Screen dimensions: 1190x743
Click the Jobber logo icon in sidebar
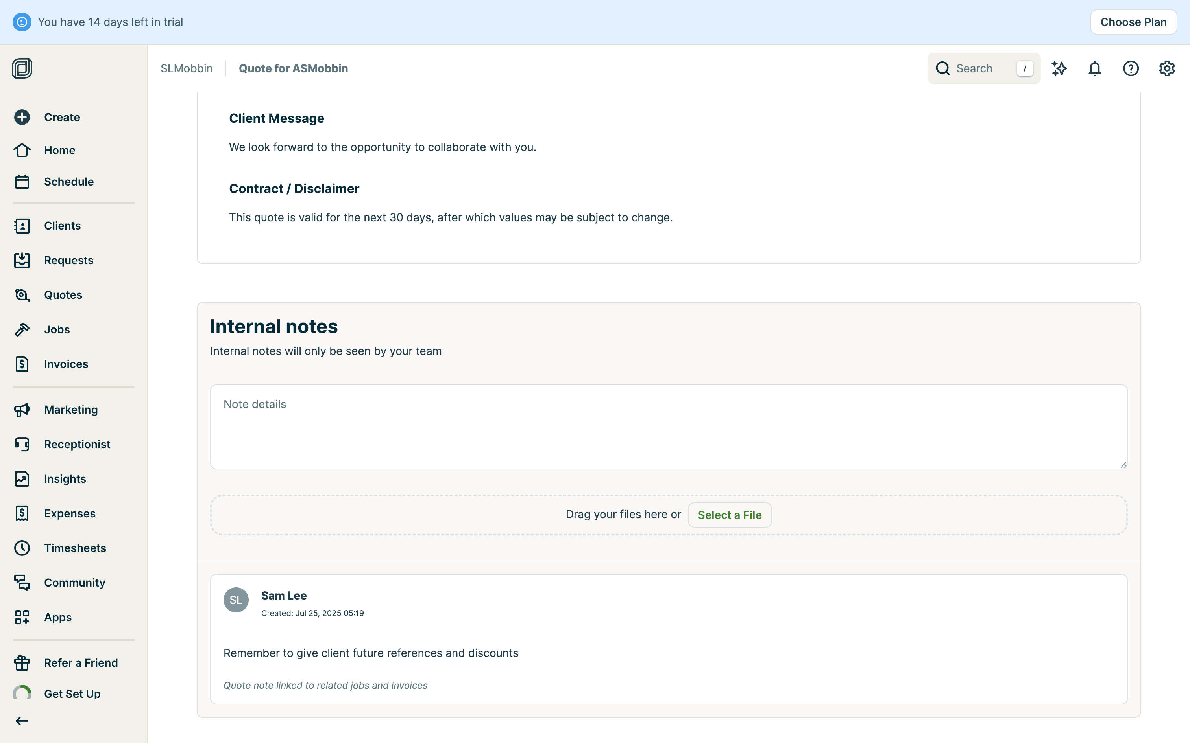(22, 68)
